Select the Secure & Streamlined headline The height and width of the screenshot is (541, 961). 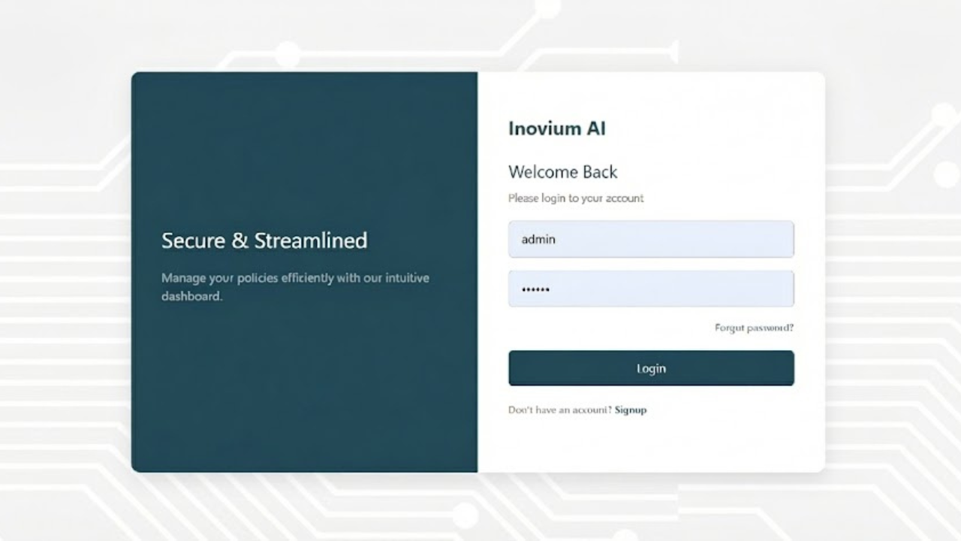pos(264,240)
